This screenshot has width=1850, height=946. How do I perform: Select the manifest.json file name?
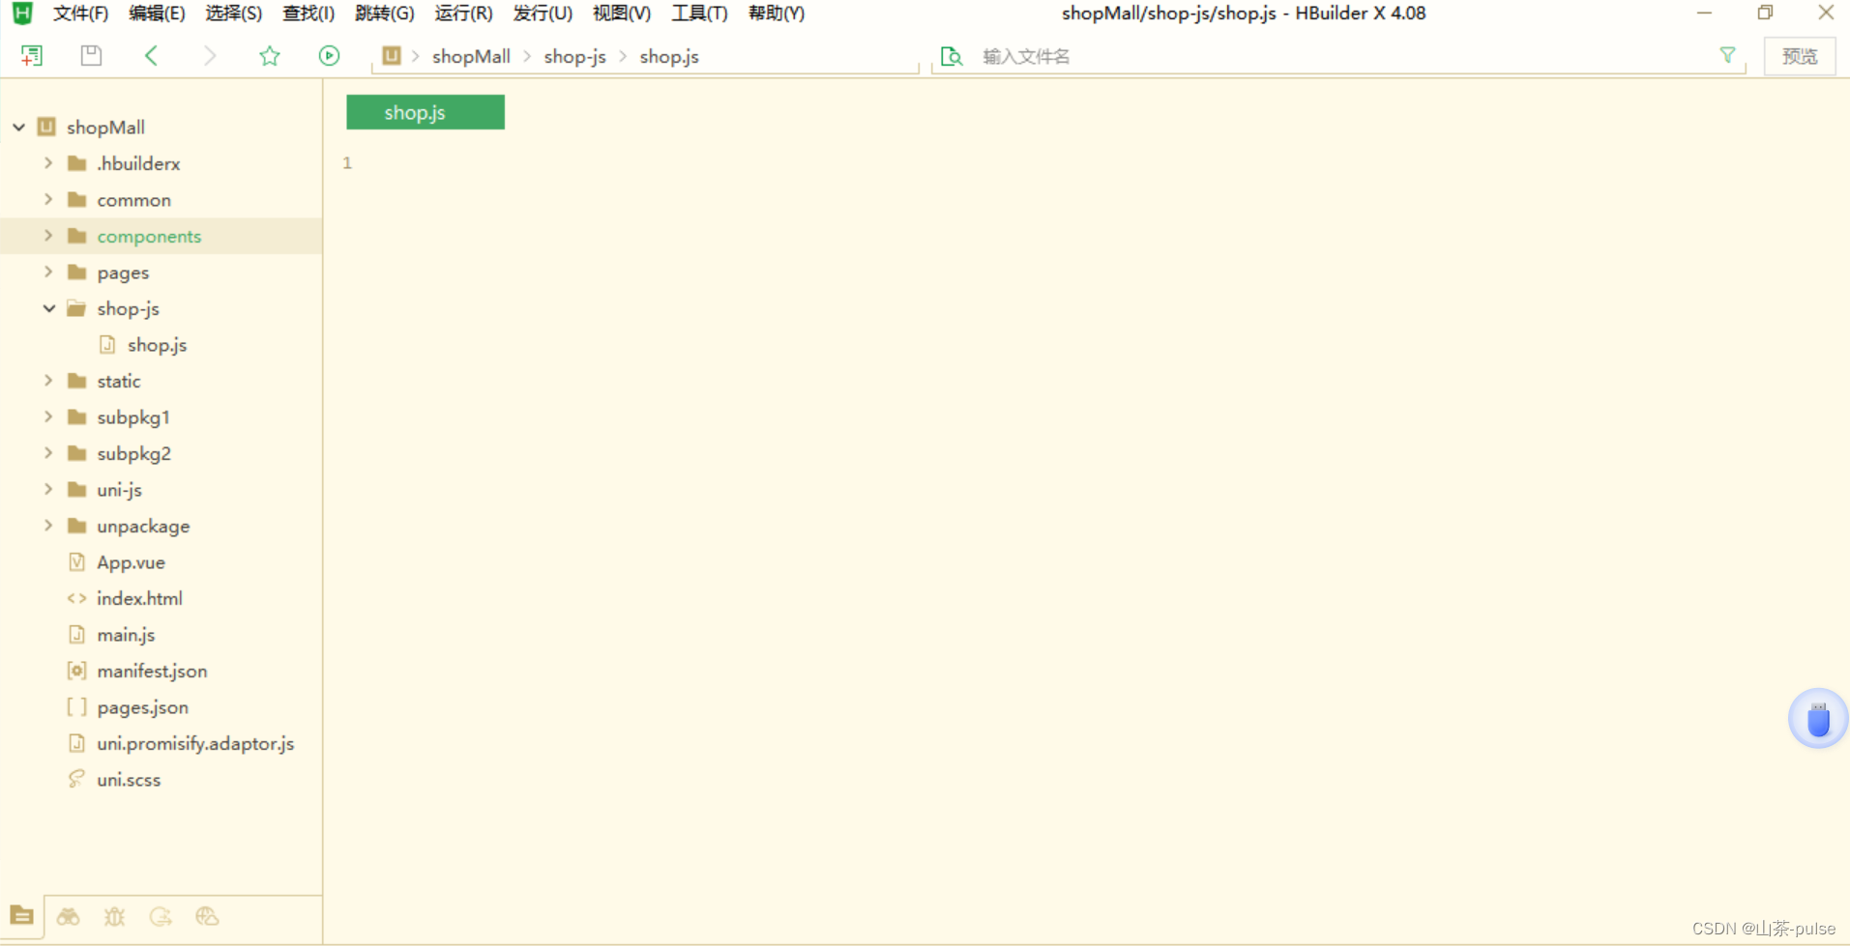click(x=152, y=671)
